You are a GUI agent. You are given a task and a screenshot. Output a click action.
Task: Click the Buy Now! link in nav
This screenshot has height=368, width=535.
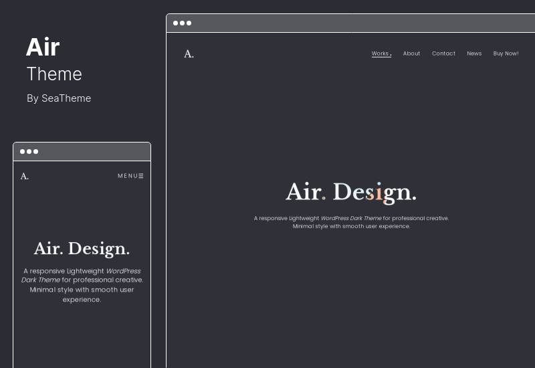[x=506, y=54]
